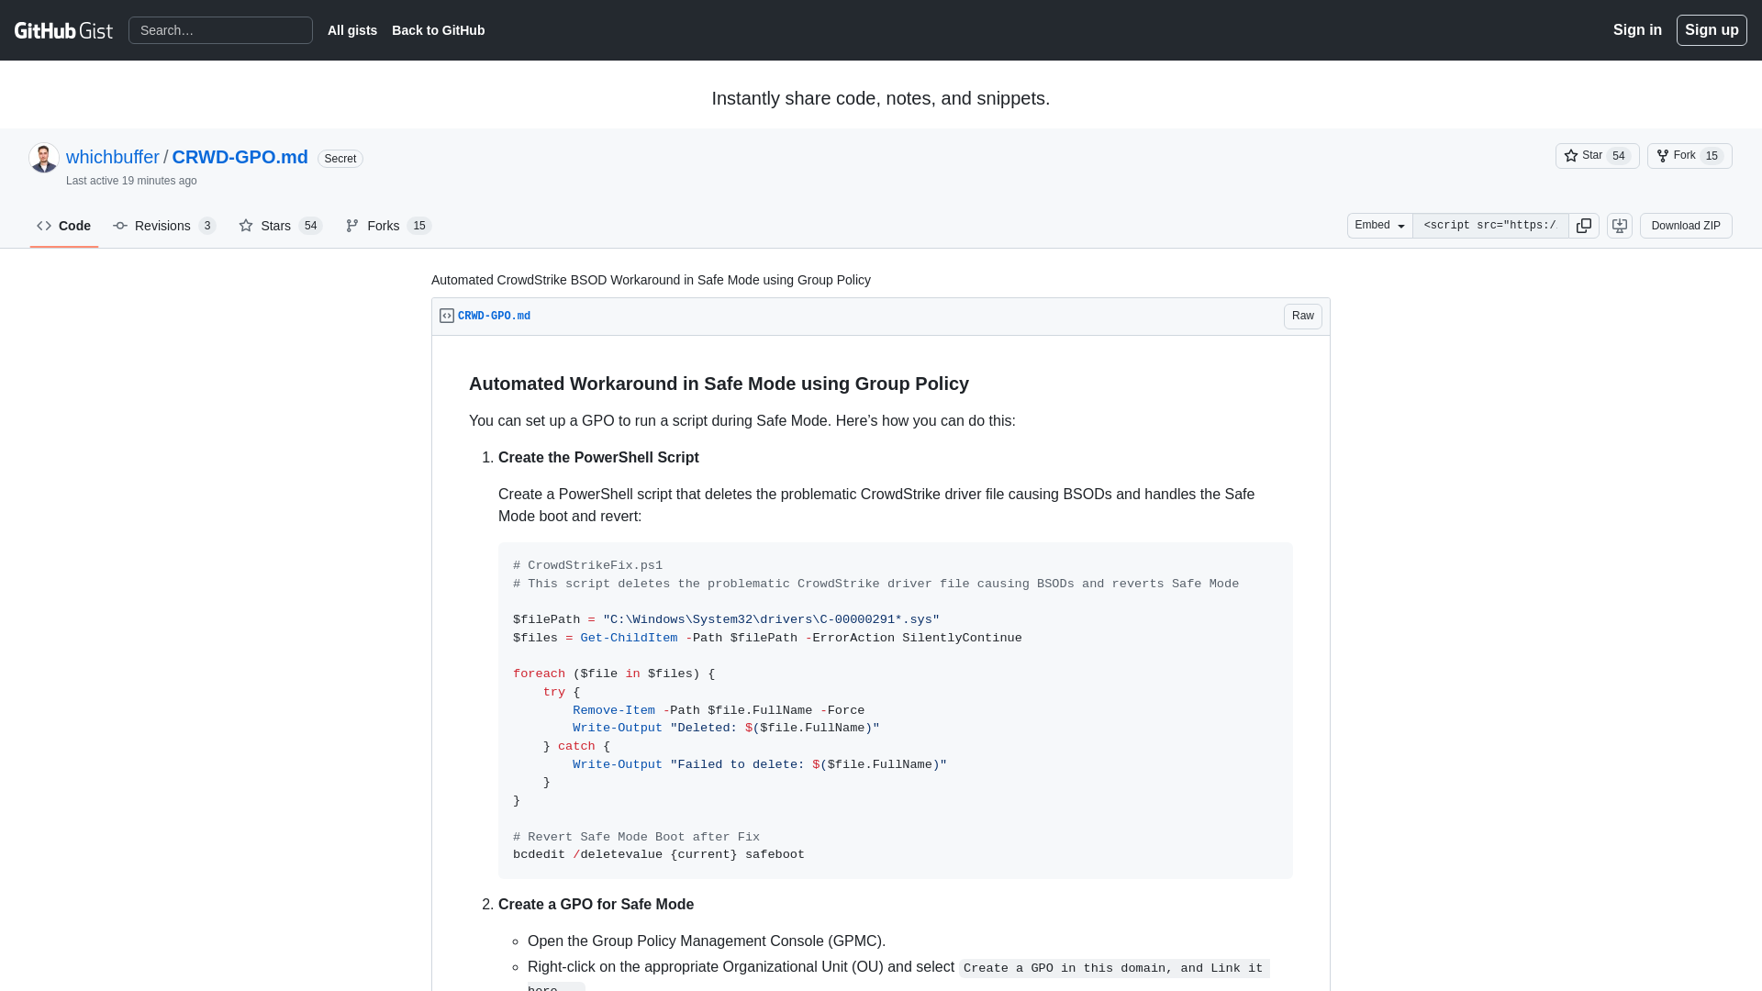
Task: View the 54 stargazers count beside Star
Action: 1619,156
